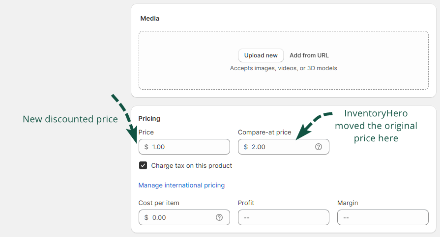Click the Pricing section heading

(149, 118)
